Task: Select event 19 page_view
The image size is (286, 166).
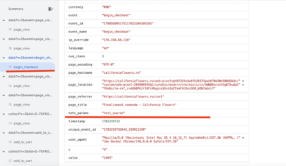Action: click(19, 29)
